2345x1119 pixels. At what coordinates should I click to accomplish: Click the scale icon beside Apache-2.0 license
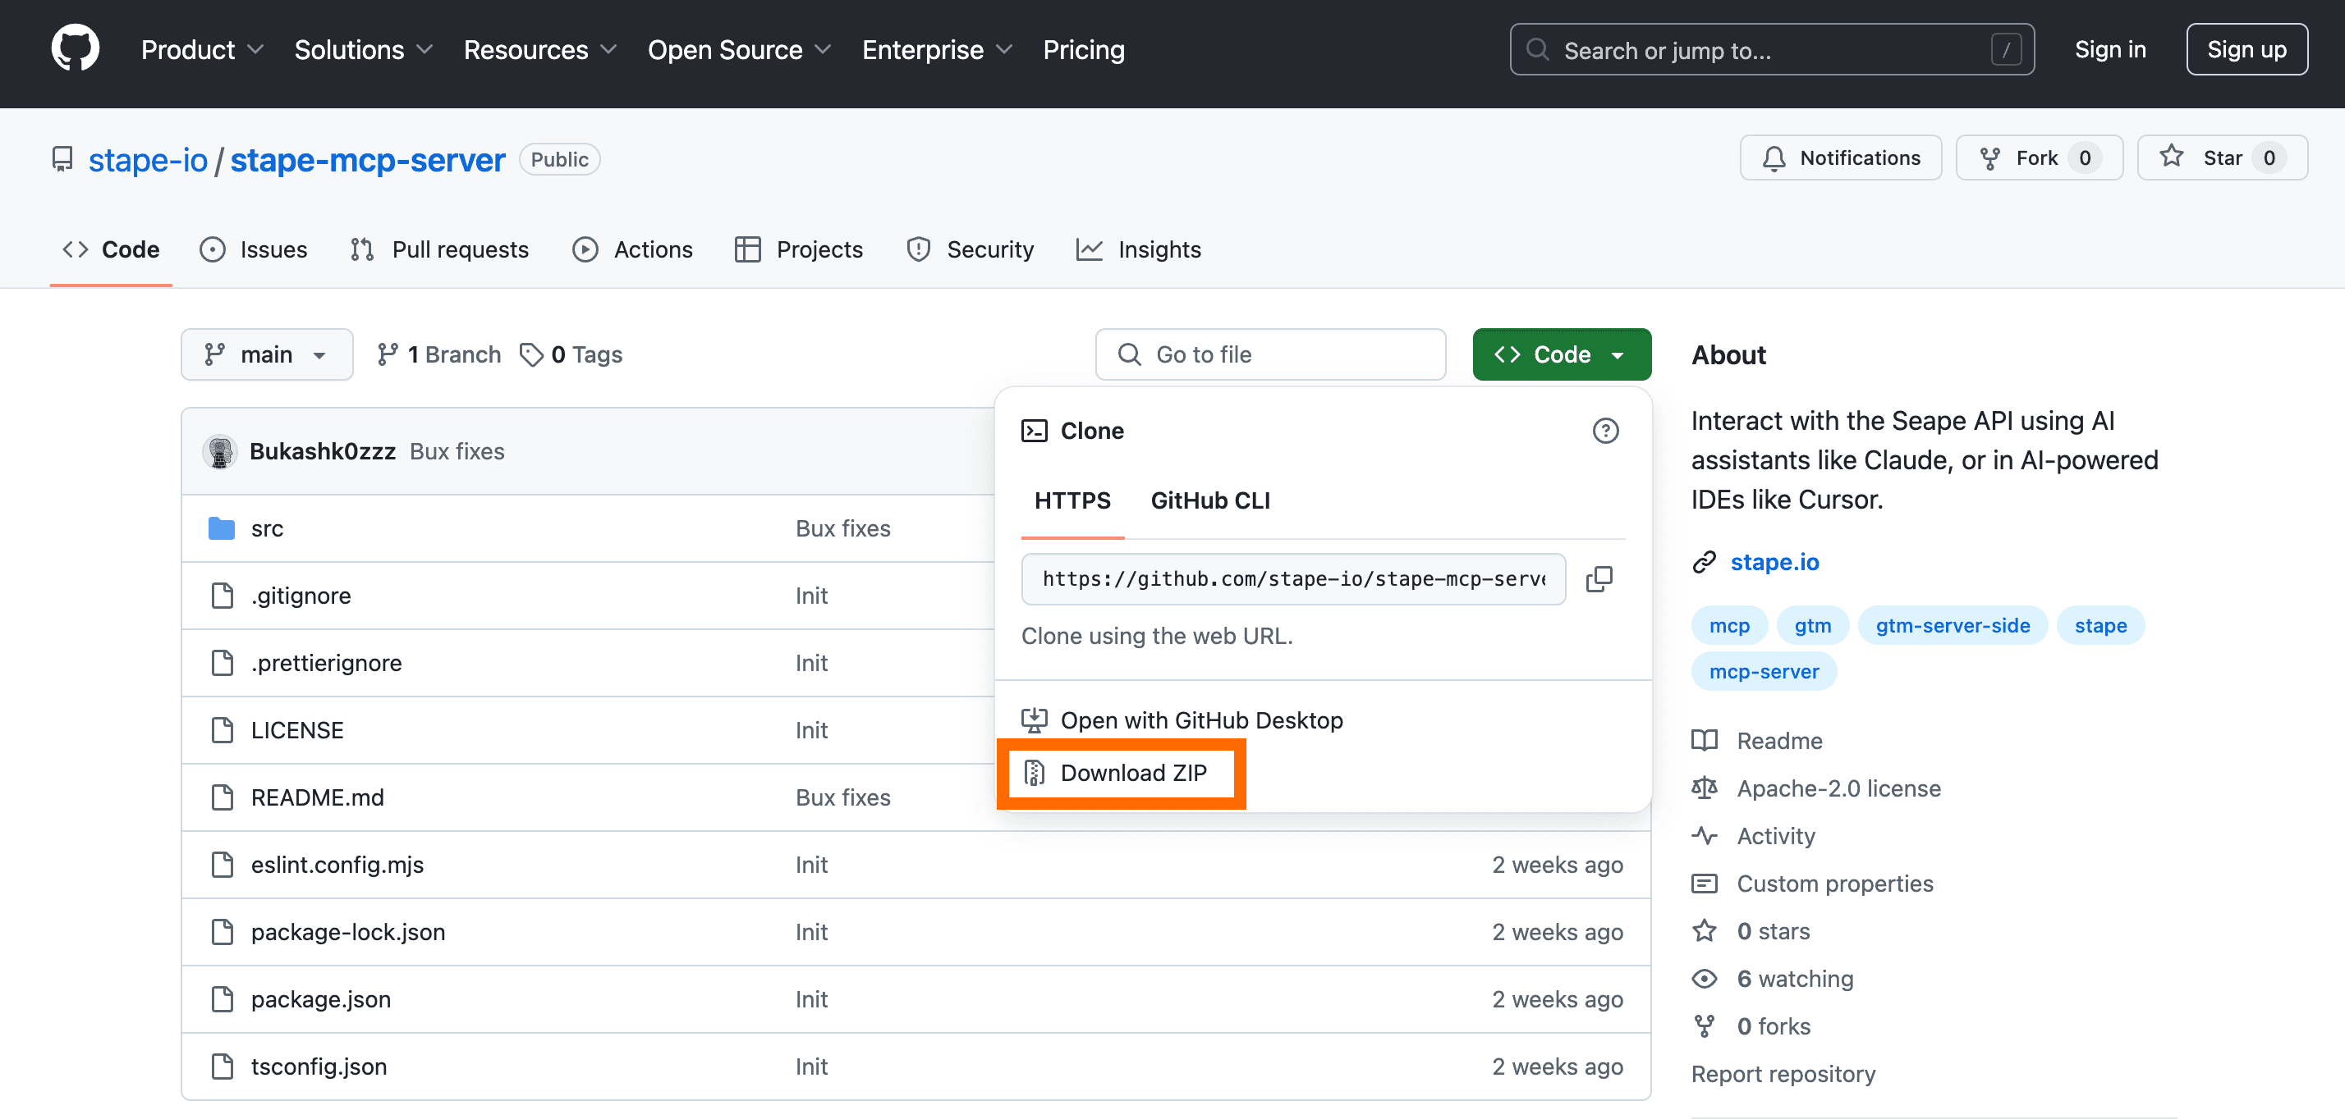click(1704, 788)
